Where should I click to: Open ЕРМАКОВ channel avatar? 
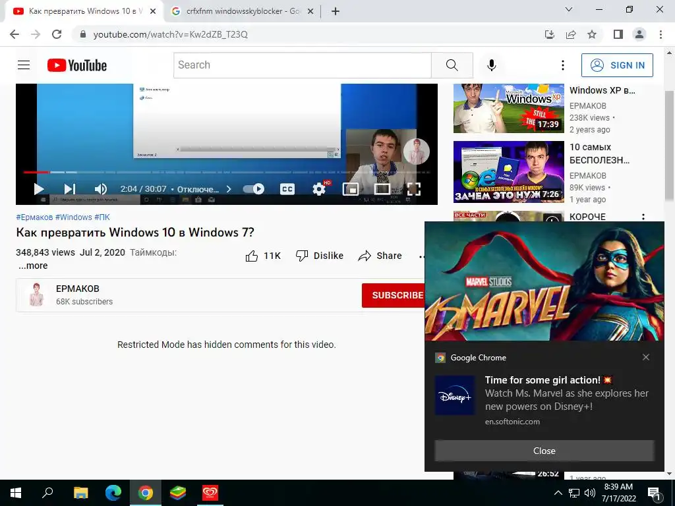(37, 295)
